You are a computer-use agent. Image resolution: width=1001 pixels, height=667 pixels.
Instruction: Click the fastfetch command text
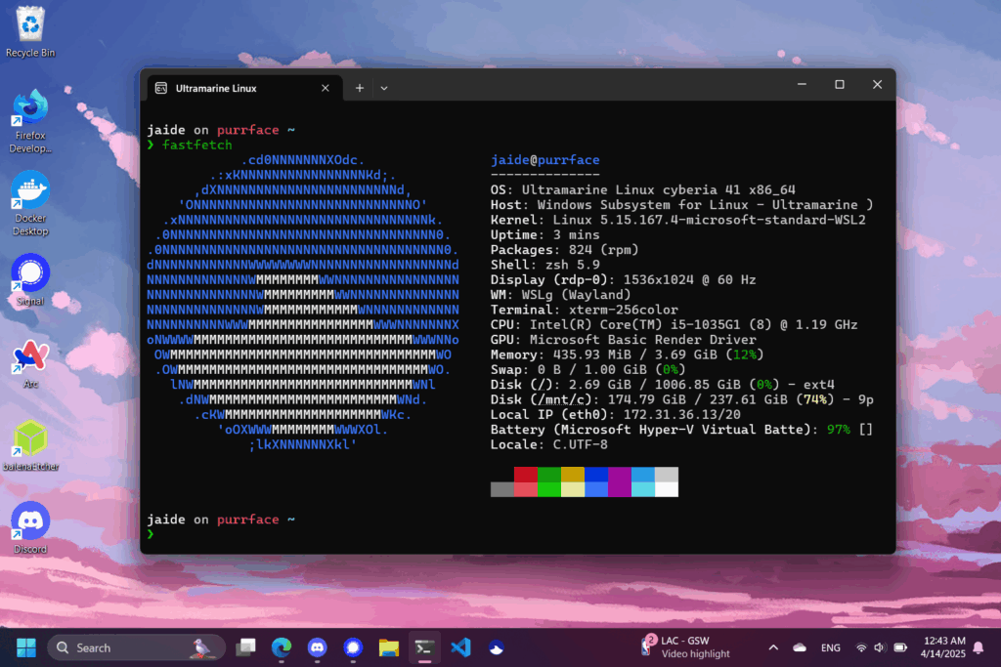(196, 145)
